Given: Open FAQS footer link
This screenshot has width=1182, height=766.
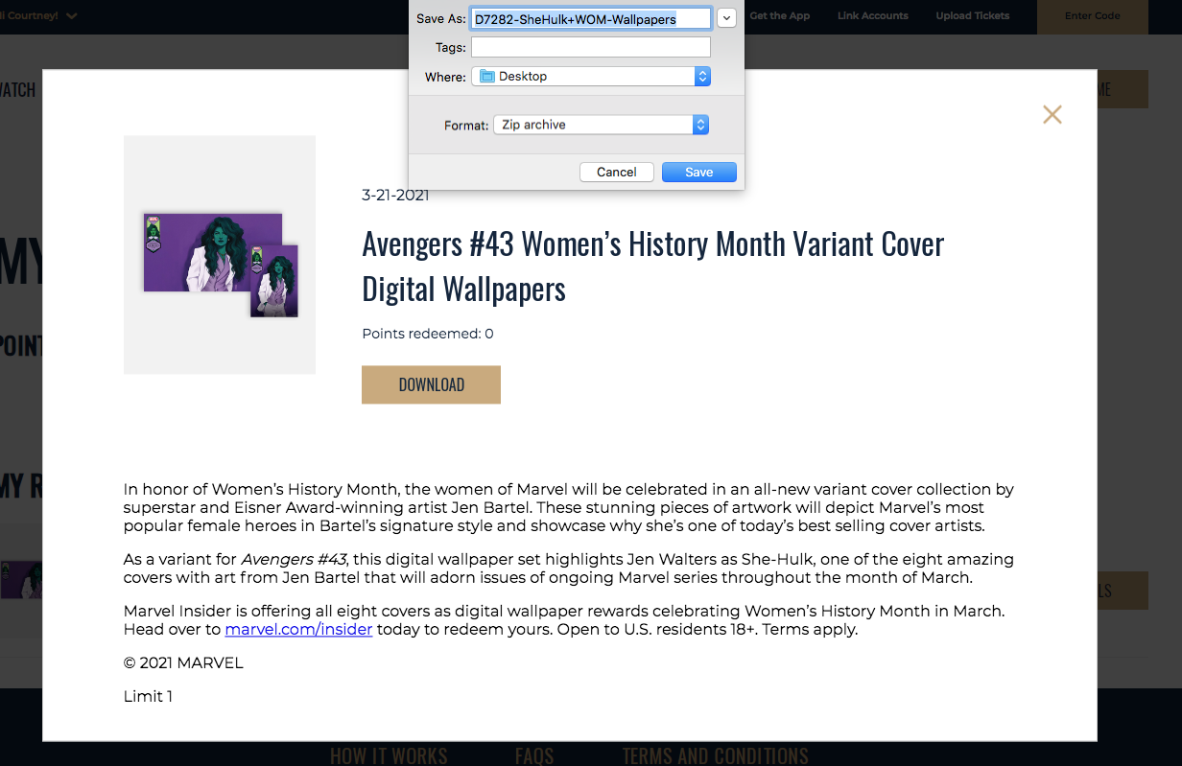Looking at the screenshot, I should (534, 755).
